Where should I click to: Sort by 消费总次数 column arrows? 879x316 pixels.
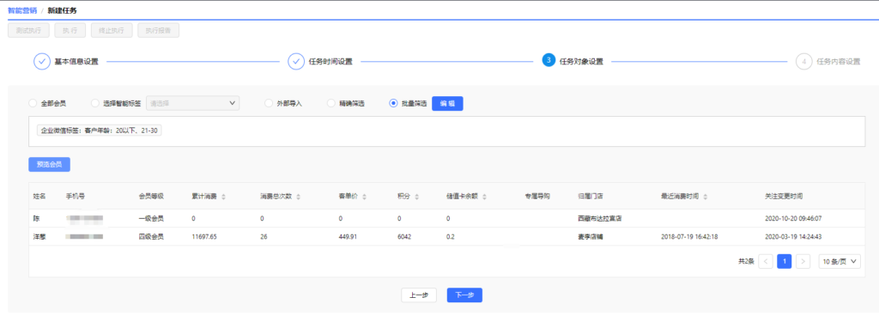point(298,197)
